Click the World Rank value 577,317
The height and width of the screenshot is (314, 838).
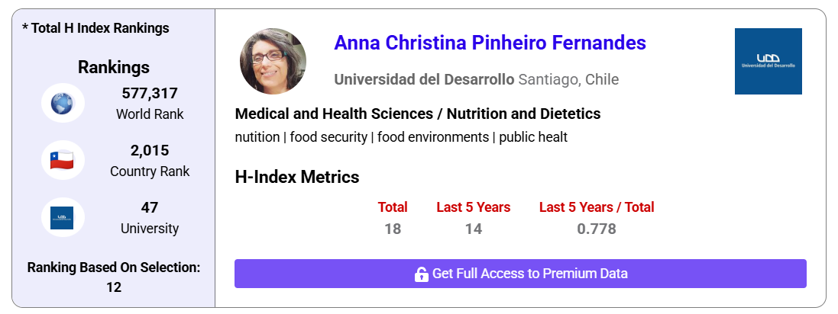[150, 94]
